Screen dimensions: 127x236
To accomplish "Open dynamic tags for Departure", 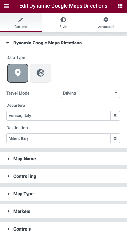I will (115, 116).
